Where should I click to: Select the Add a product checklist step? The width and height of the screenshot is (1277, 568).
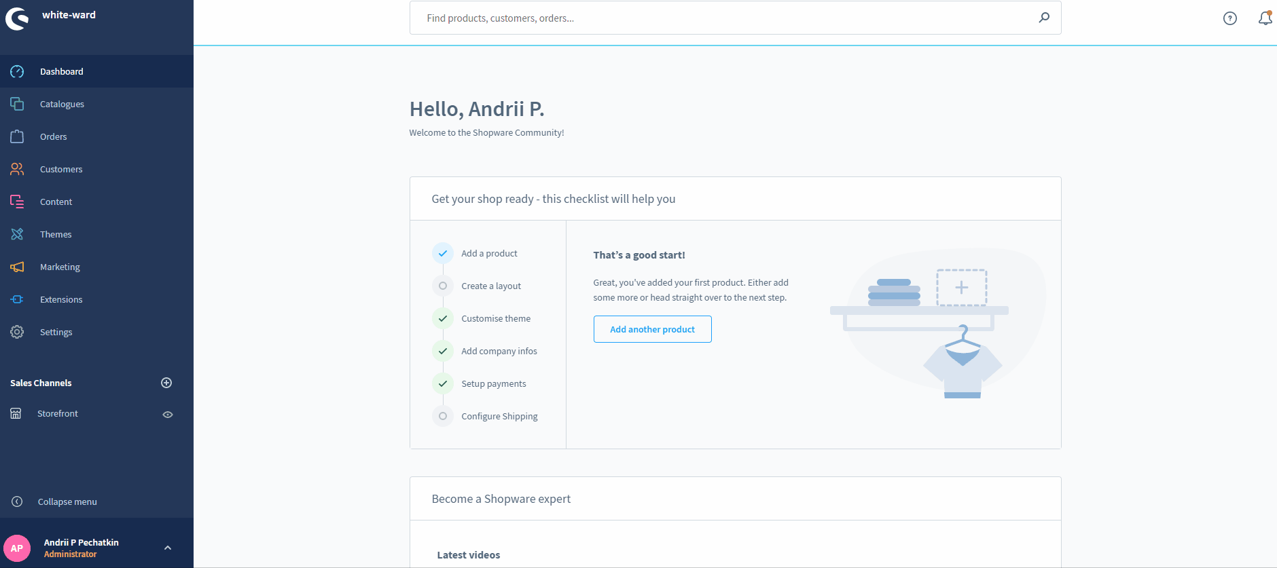tap(489, 253)
